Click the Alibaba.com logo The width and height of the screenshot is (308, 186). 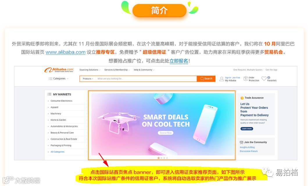click(x=59, y=70)
